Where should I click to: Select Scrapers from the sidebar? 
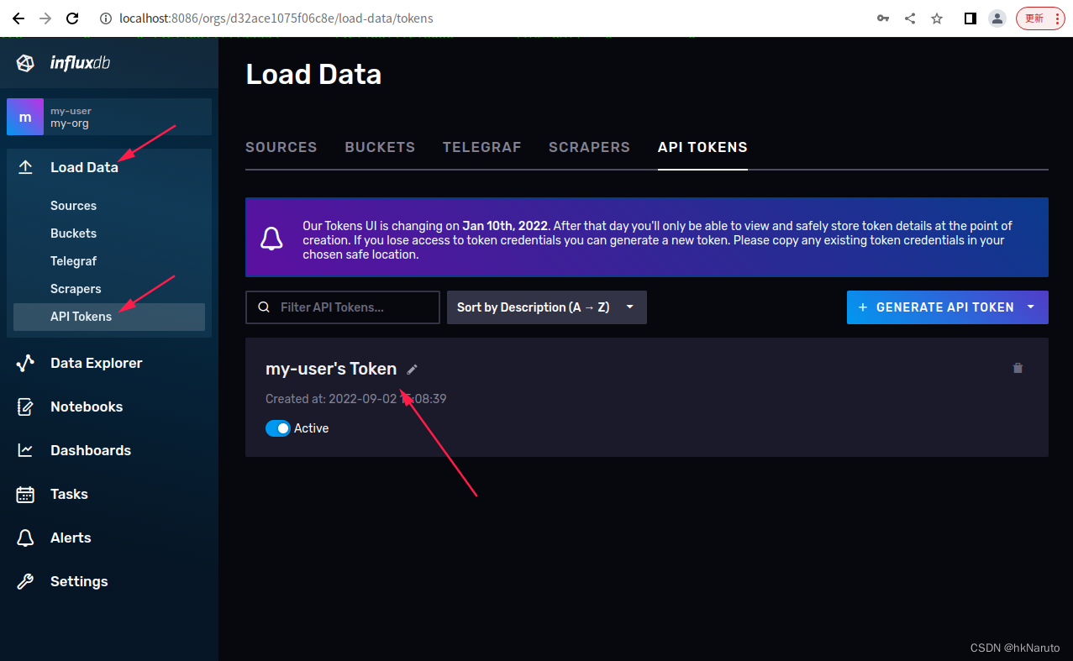[76, 288]
